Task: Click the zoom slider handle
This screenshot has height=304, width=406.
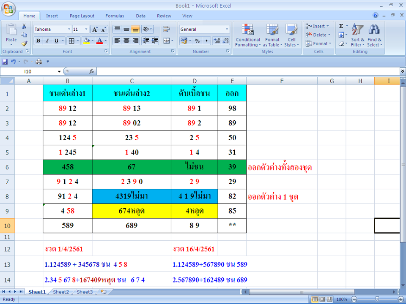Action: 377,299
